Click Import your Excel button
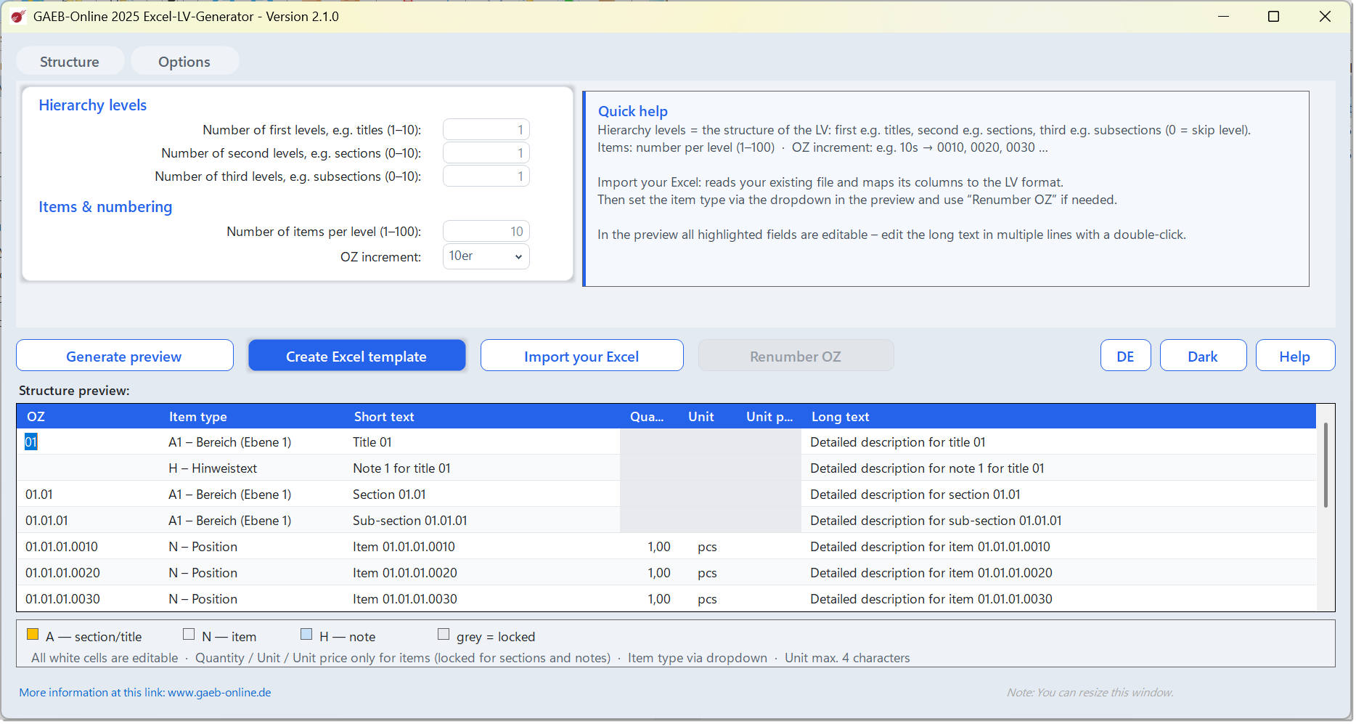Image resolution: width=1356 pixels, height=724 pixels. tap(581, 356)
